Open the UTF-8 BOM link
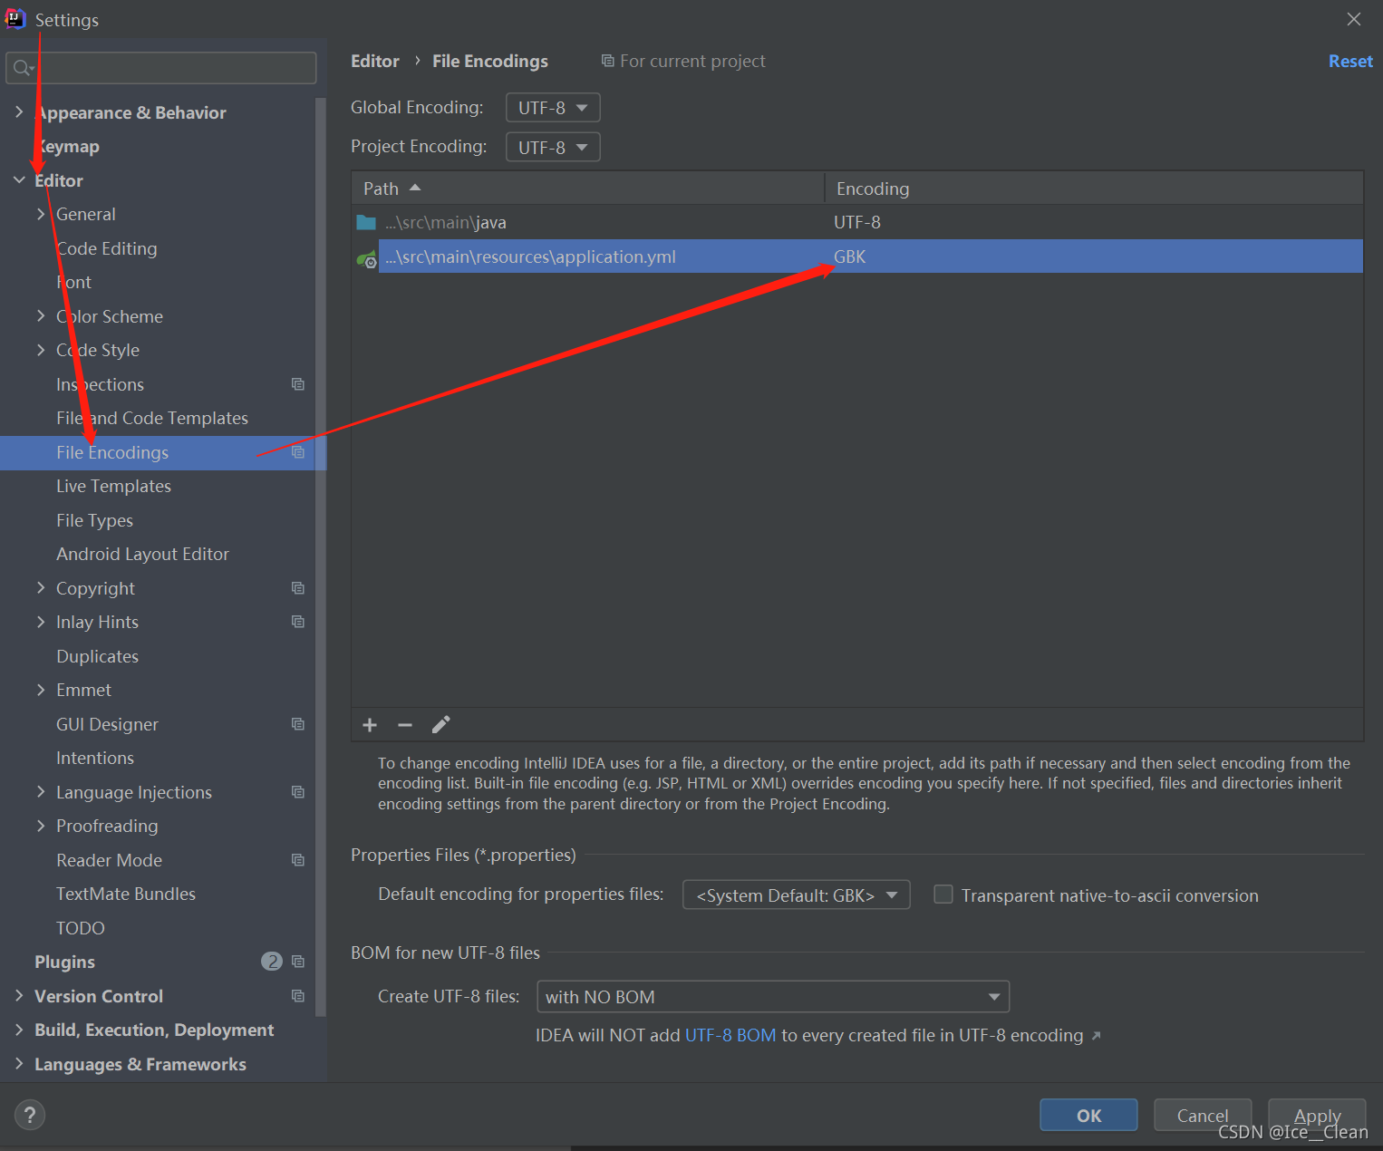The image size is (1383, 1151). [730, 1035]
